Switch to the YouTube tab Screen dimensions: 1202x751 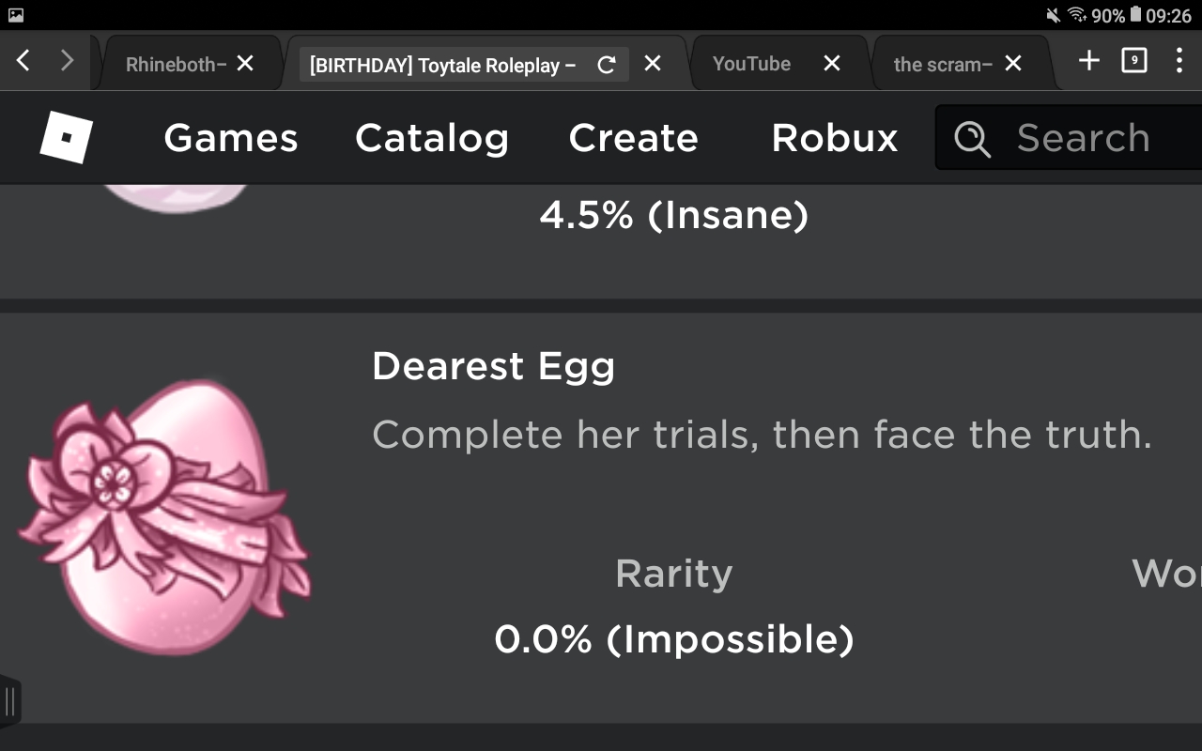click(751, 64)
